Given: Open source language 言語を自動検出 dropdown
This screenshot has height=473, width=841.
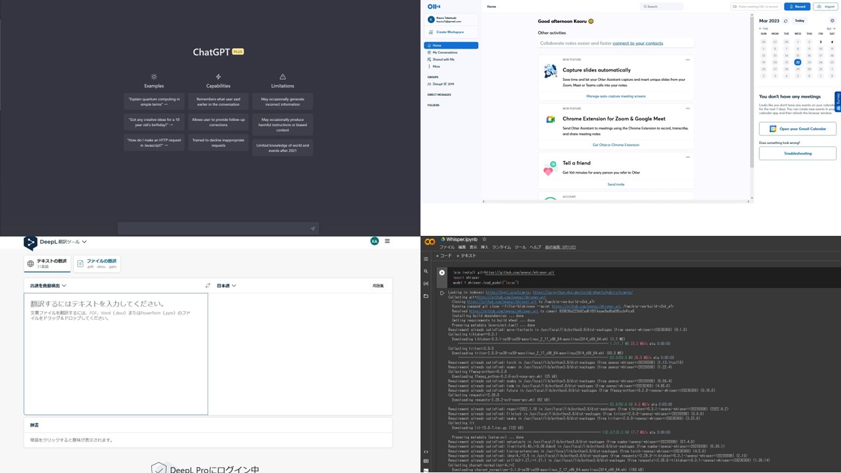Looking at the screenshot, I should pos(48,286).
